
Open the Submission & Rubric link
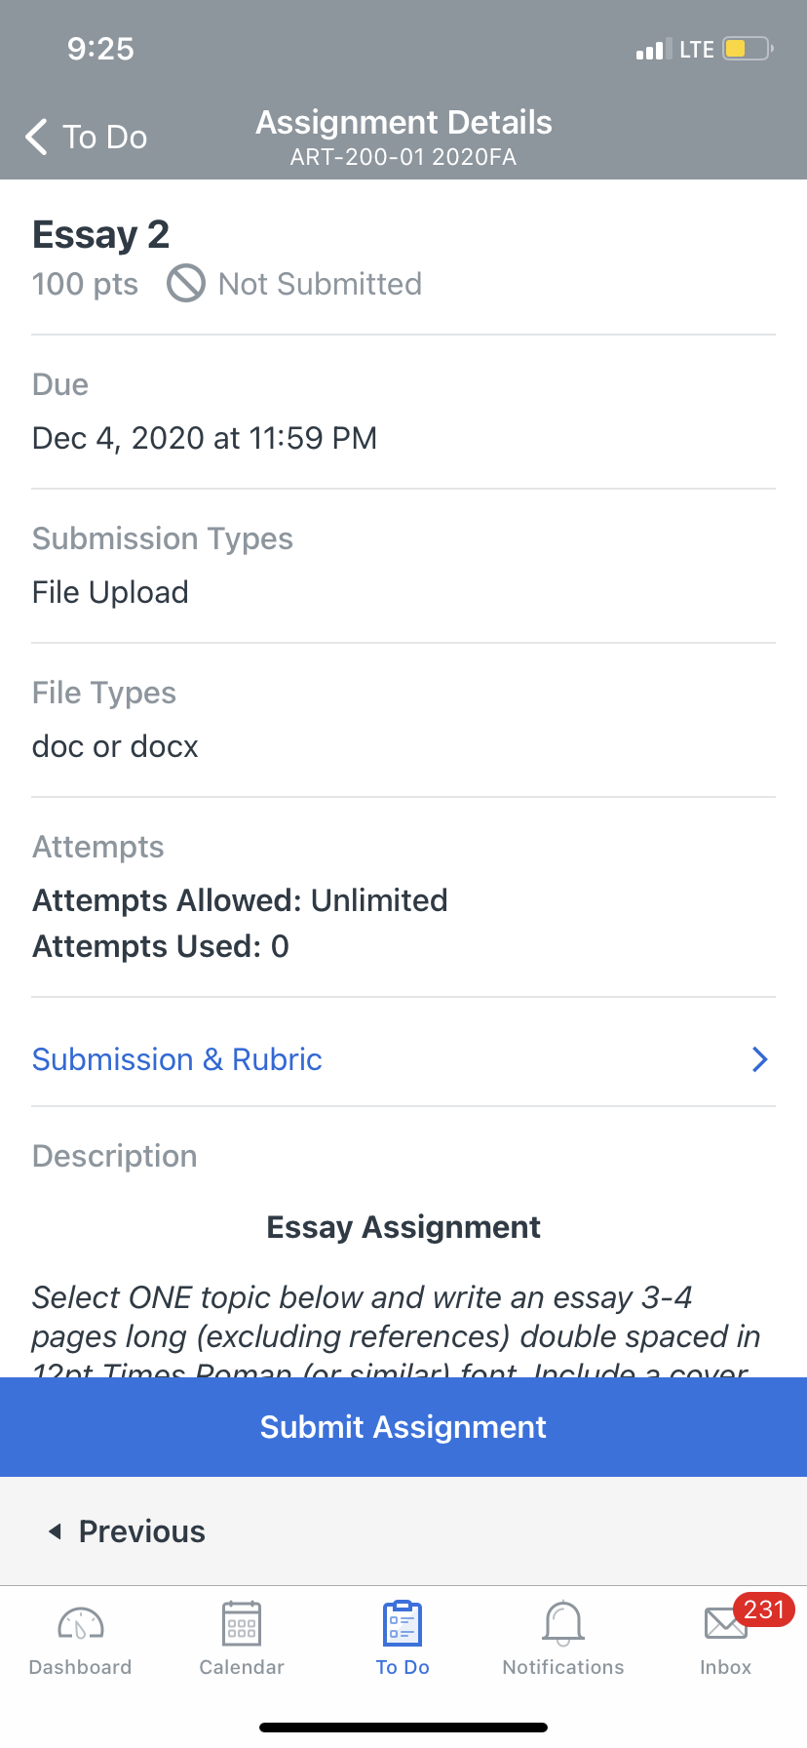pyautogui.click(x=177, y=1059)
